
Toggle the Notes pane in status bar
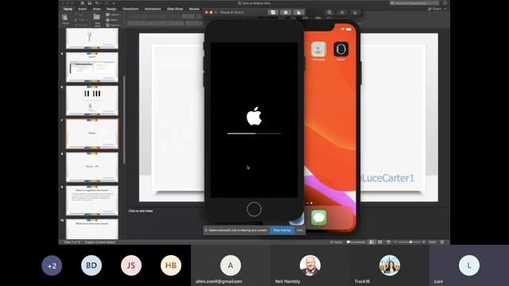pos(336,242)
